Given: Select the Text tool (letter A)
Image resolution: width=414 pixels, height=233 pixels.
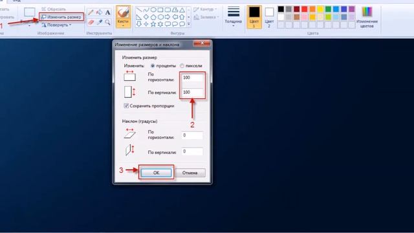Looking at the screenshot, I should pos(108,12).
